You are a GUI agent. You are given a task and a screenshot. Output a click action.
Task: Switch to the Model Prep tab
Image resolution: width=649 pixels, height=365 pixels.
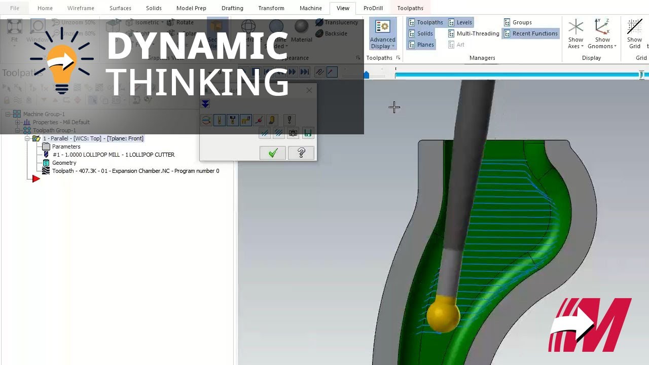191,8
